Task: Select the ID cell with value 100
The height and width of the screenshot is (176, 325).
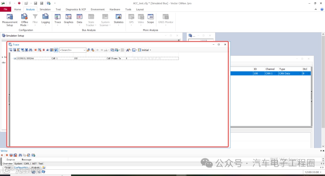Action: pos(259,74)
